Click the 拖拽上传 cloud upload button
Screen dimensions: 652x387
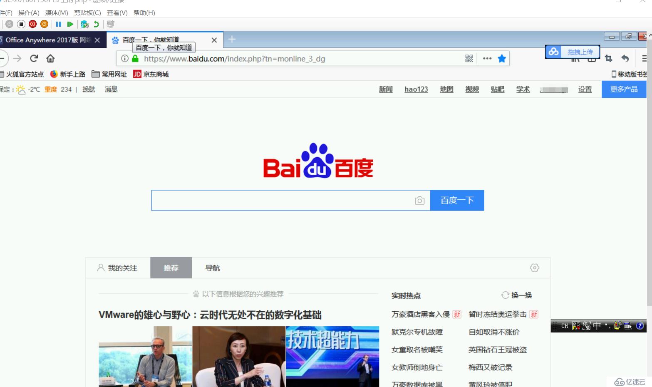click(x=573, y=52)
